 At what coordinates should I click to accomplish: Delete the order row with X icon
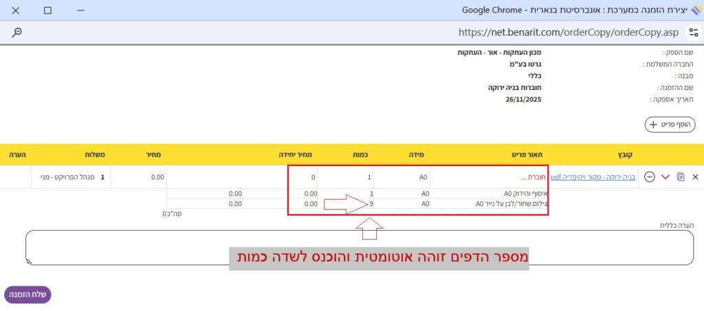pyautogui.click(x=695, y=177)
